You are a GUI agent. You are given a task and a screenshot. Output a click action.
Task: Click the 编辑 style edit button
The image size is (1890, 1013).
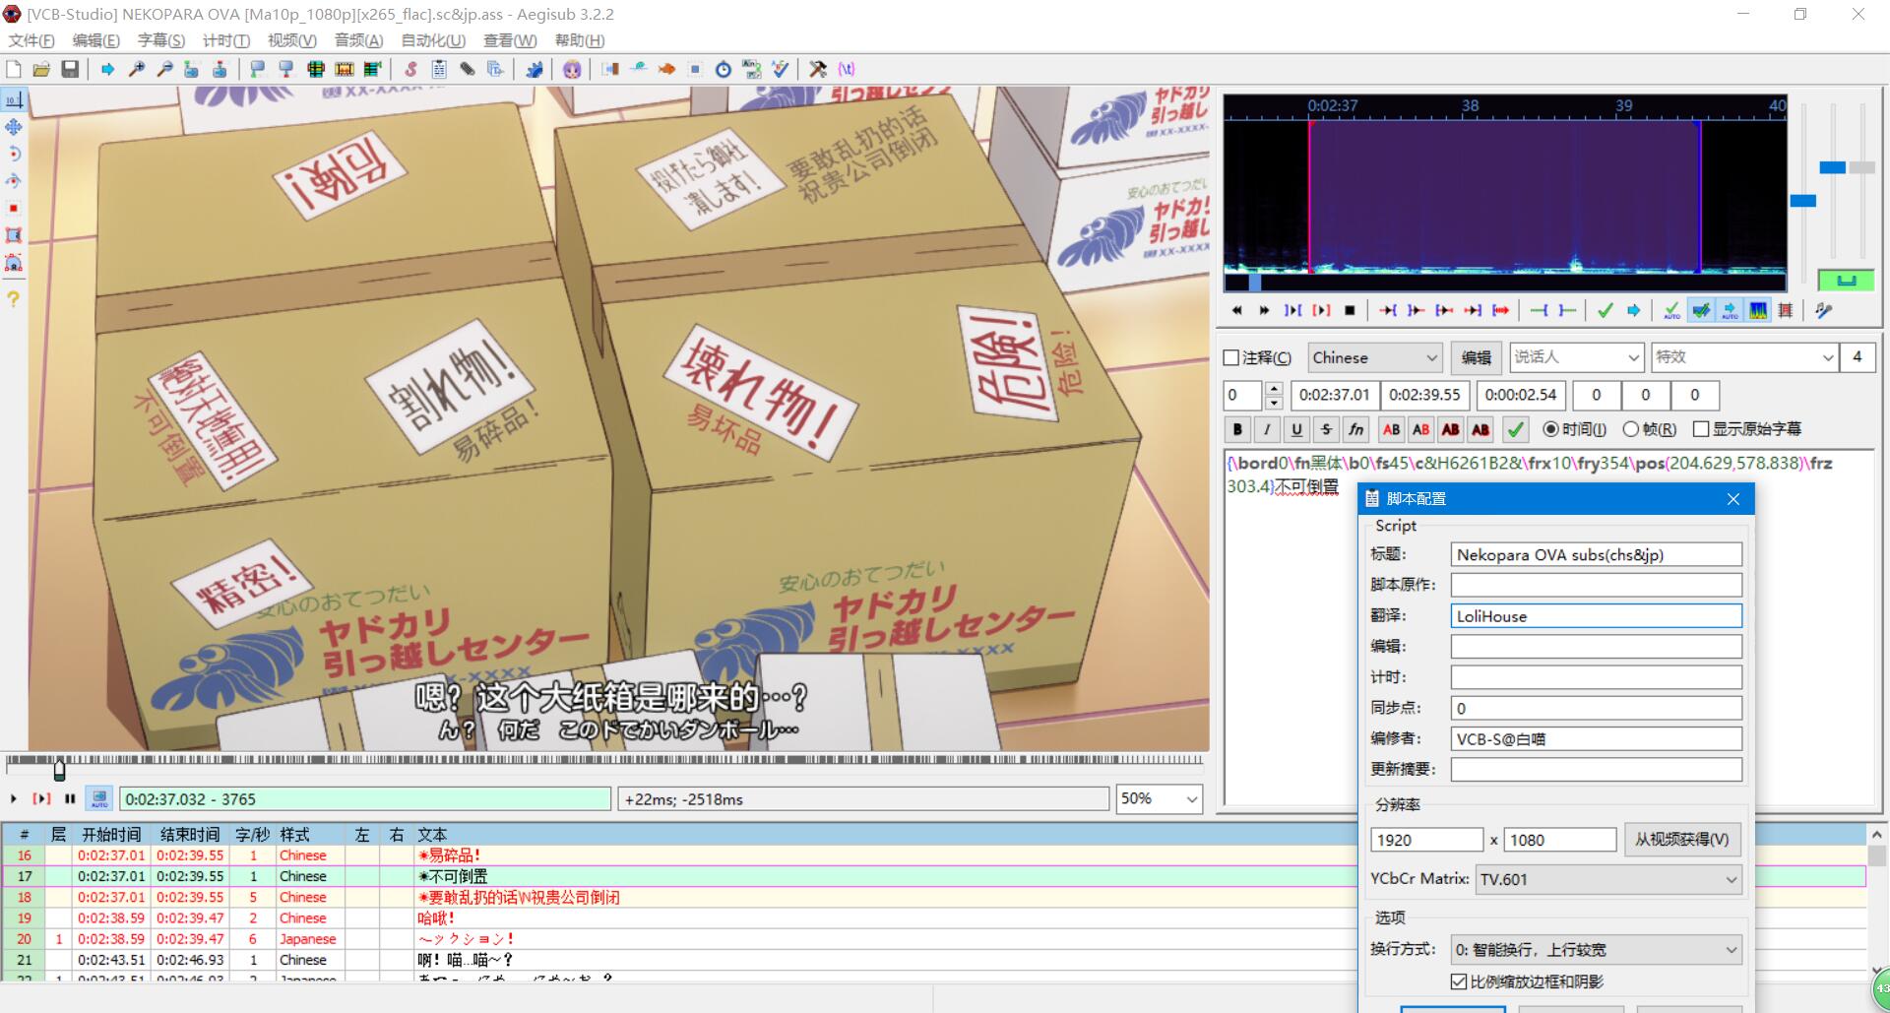click(x=1476, y=357)
